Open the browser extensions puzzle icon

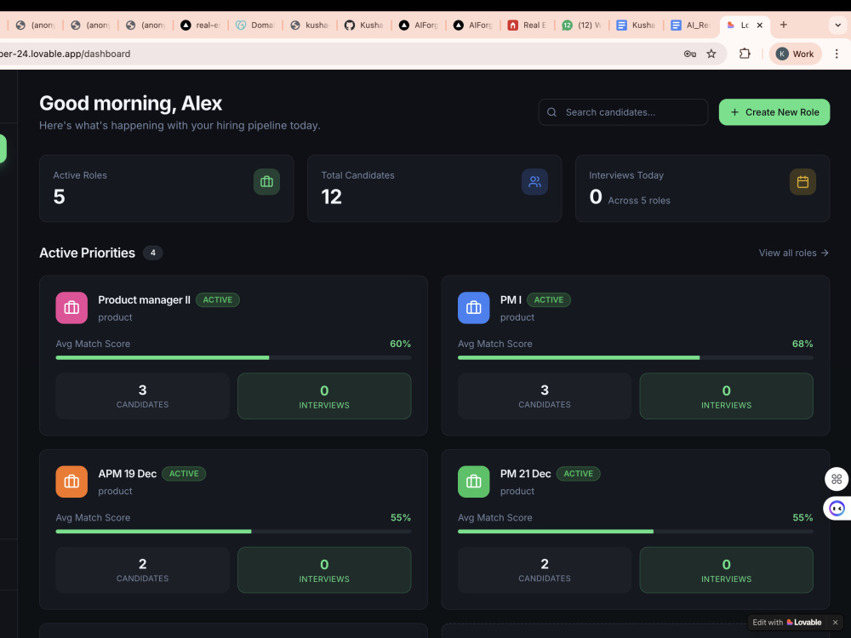pyautogui.click(x=745, y=54)
